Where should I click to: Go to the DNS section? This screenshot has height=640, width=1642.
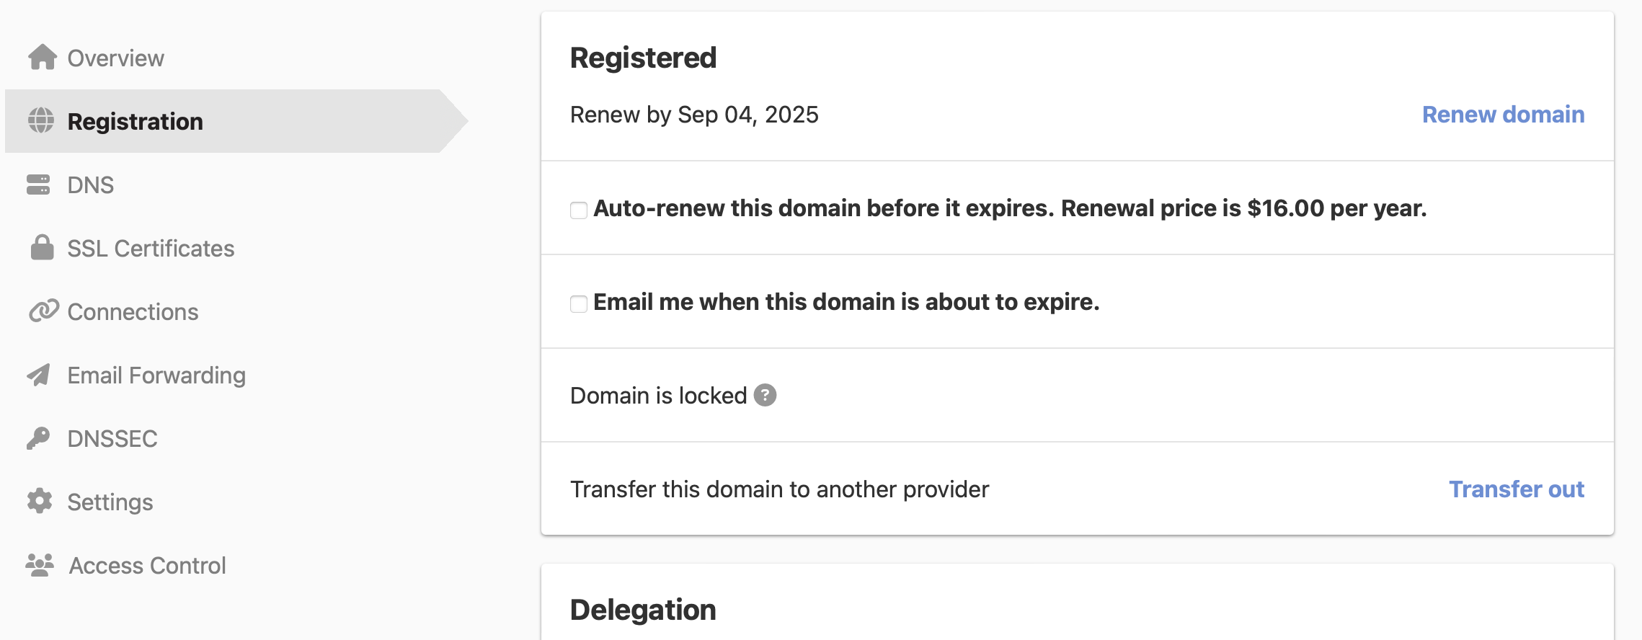(x=91, y=185)
